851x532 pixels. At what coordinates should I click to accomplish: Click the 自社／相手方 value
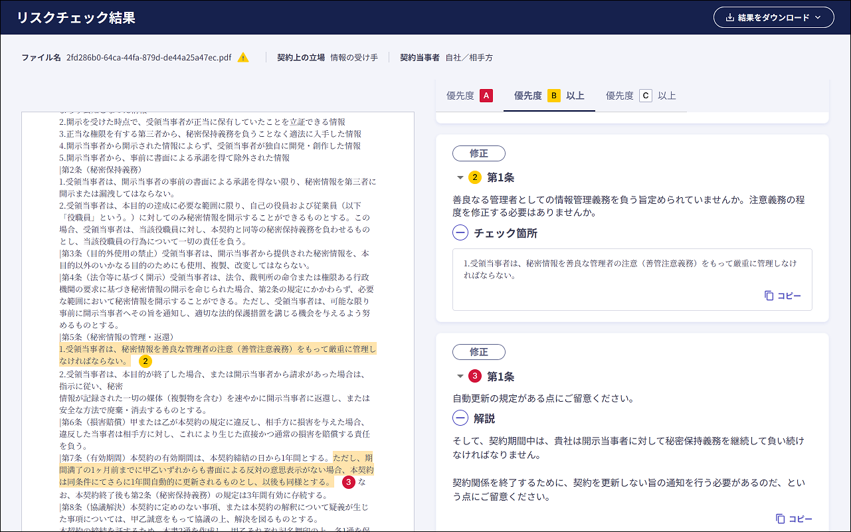(469, 58)
